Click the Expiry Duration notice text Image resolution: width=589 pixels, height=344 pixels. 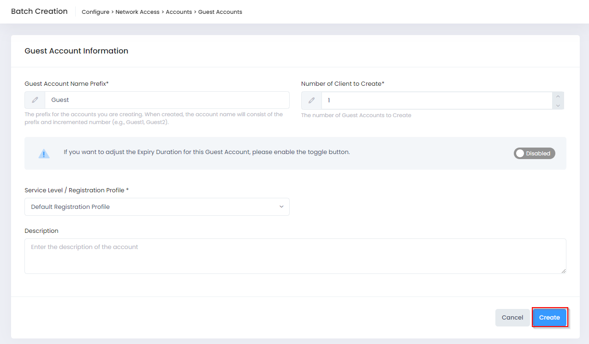[x=207, y=152]
